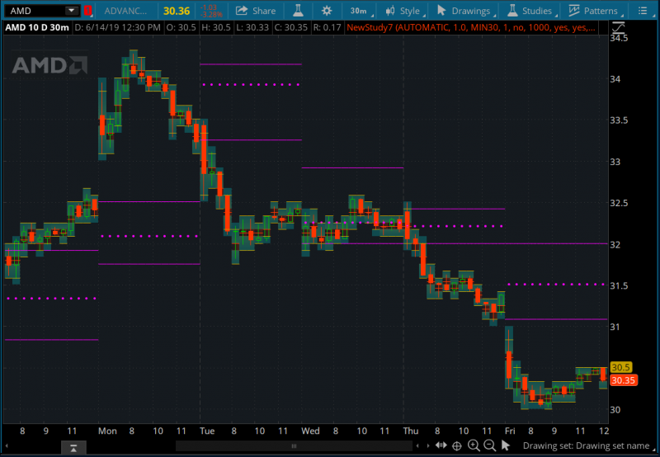Select the pointer cursor tool
Image resolution: width=660 pixels, height=457 pixels.
click(506, 446)
